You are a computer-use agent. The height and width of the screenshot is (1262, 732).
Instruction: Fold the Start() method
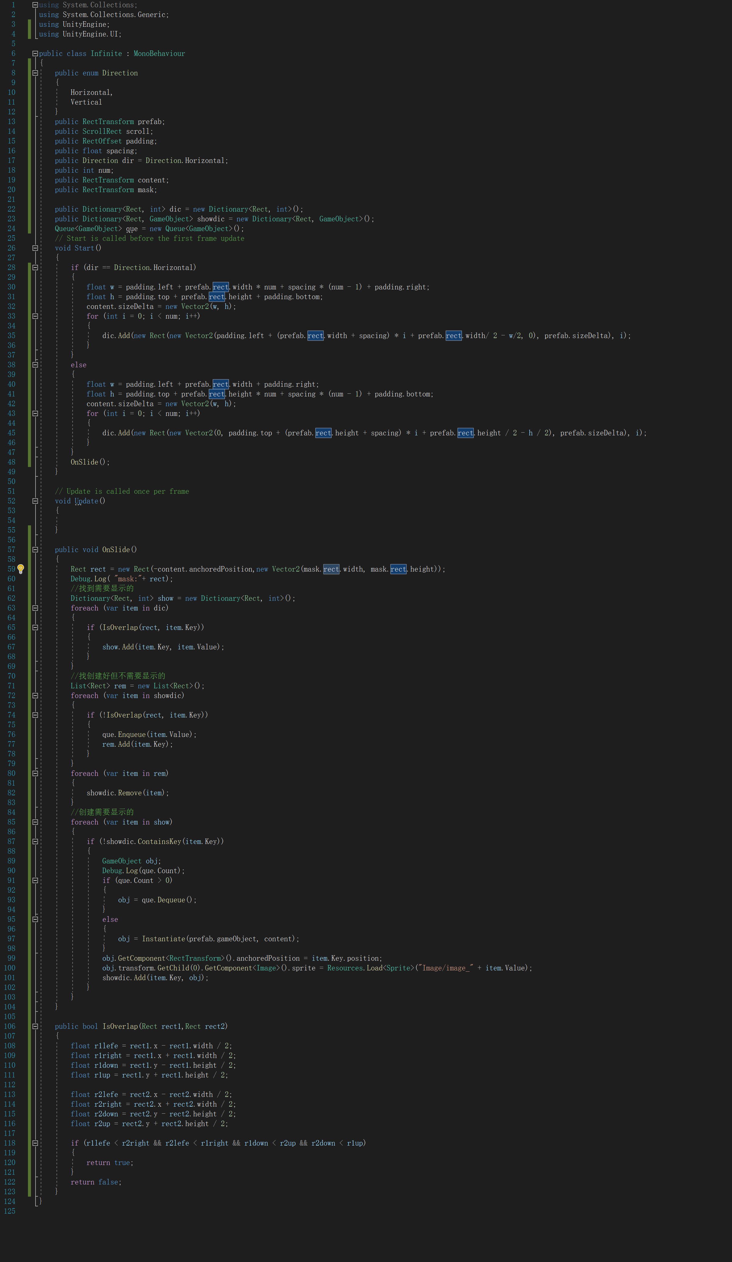point(35,248)
